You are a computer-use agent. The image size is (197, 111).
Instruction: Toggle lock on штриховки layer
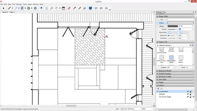191,92
